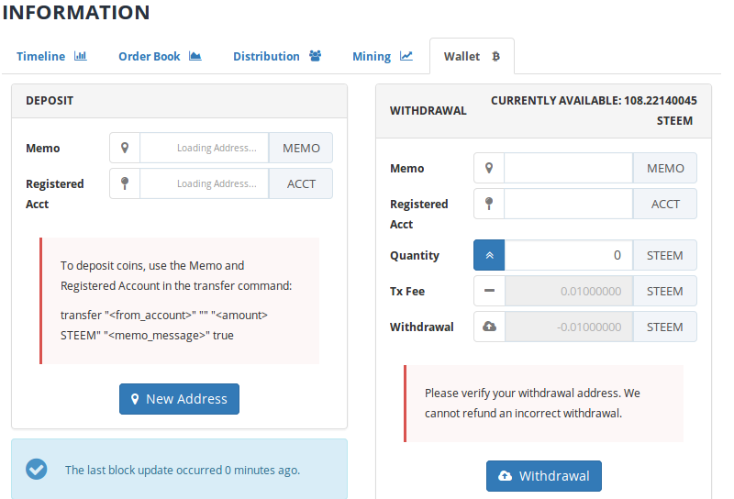The image size is (734, 499).
Task: Click the blue checkmark block update icon
Action: tap(37, 469)
